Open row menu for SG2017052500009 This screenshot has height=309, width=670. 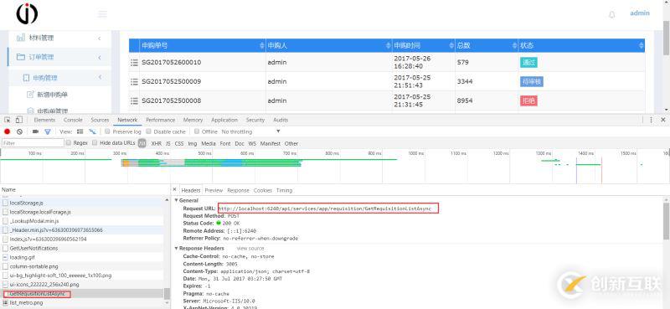134,81
